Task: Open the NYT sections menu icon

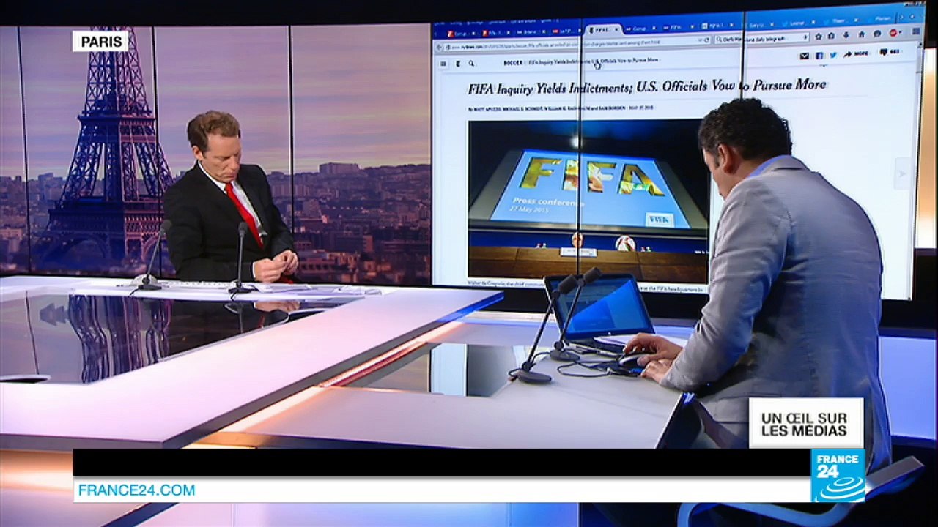Action: click(x=443, y=64)
